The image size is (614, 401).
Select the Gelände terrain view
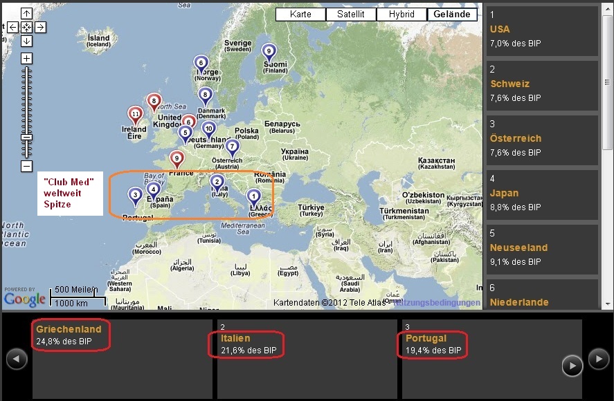pos(452,14)
